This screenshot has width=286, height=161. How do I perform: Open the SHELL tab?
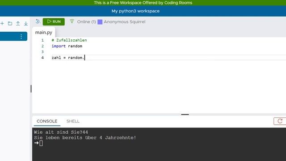click(73, 121)
